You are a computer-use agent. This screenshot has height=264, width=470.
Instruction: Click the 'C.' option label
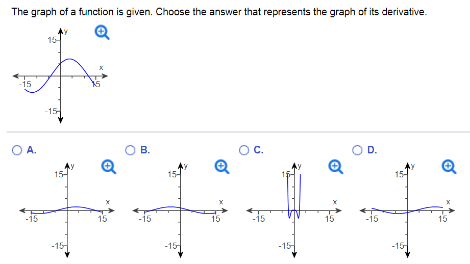258,150
